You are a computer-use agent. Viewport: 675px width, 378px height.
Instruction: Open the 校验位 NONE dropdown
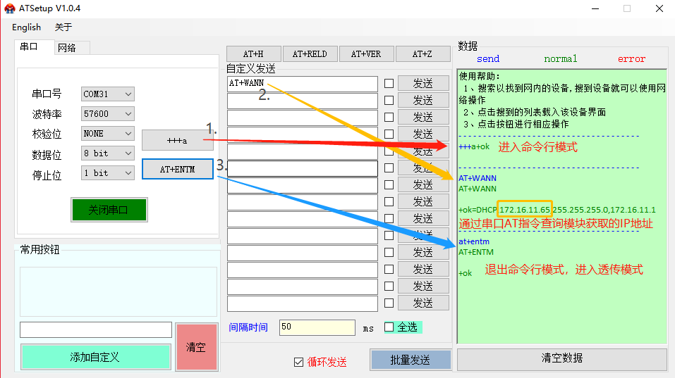(107, 133)
